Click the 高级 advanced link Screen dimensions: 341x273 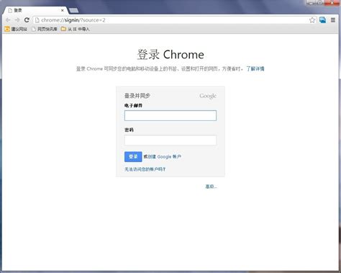[x=211, y=187]
